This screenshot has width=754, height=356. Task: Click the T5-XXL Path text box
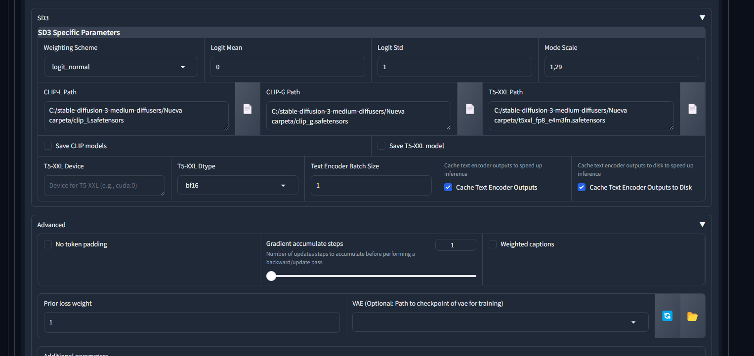point(581,116)
